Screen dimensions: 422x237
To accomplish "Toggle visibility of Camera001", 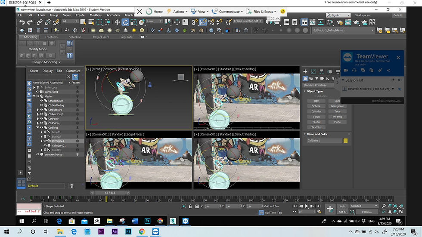I will (x=38, y=92).
